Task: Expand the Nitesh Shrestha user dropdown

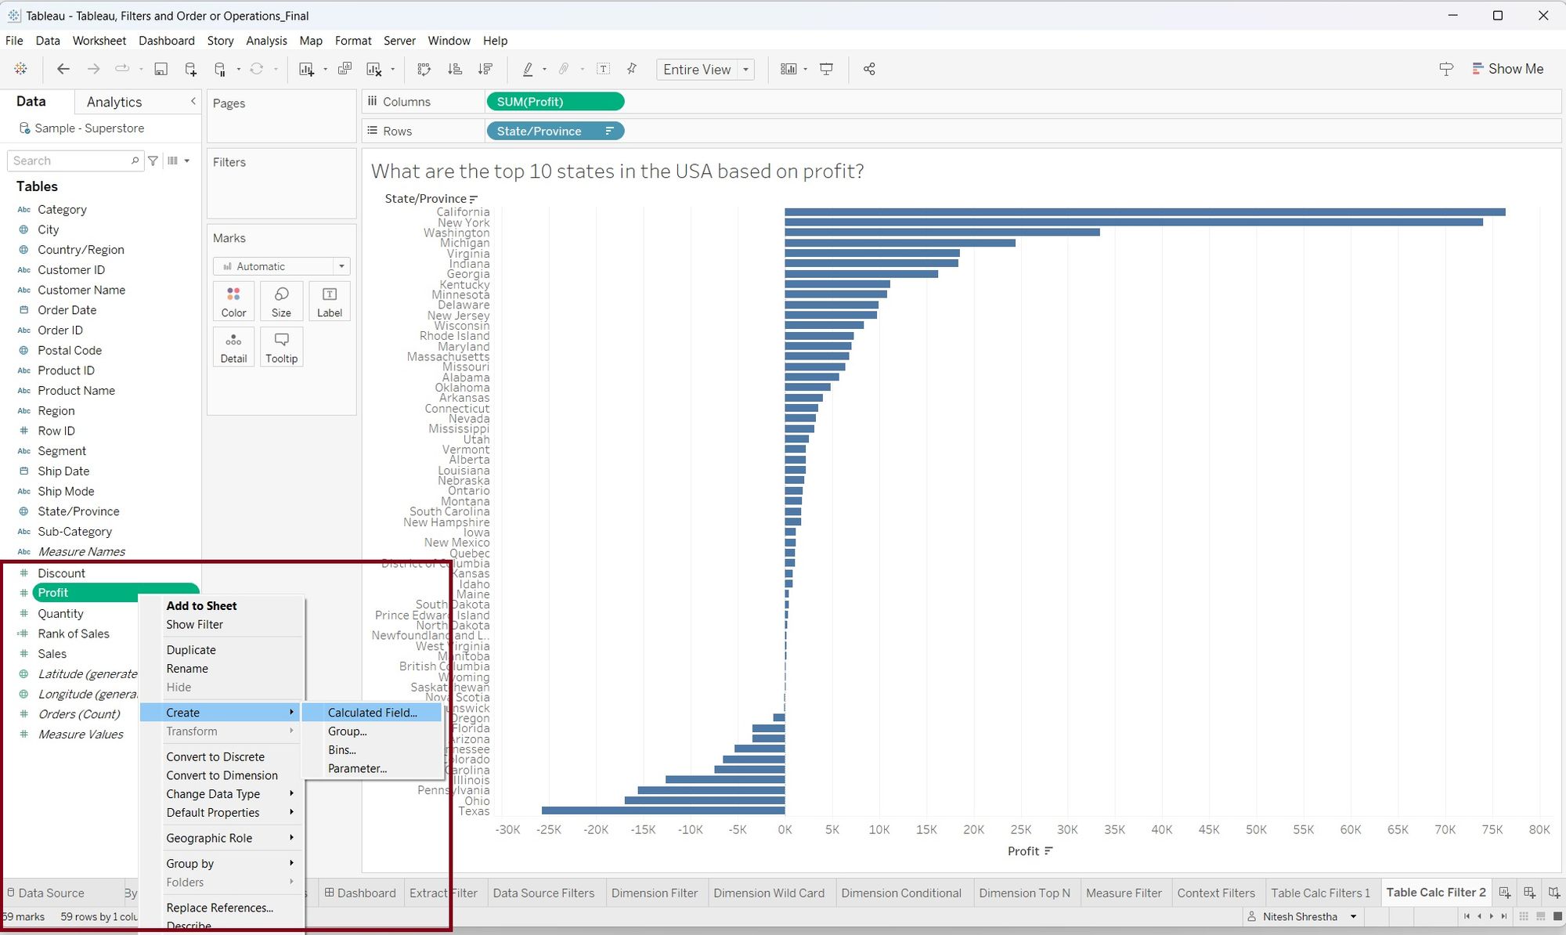Action: tap(1352, 916)
